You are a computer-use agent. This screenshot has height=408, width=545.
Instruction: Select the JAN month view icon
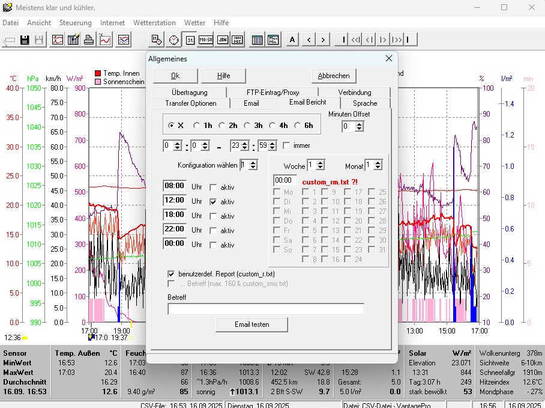pyautogui.click(x=222, y=40)
